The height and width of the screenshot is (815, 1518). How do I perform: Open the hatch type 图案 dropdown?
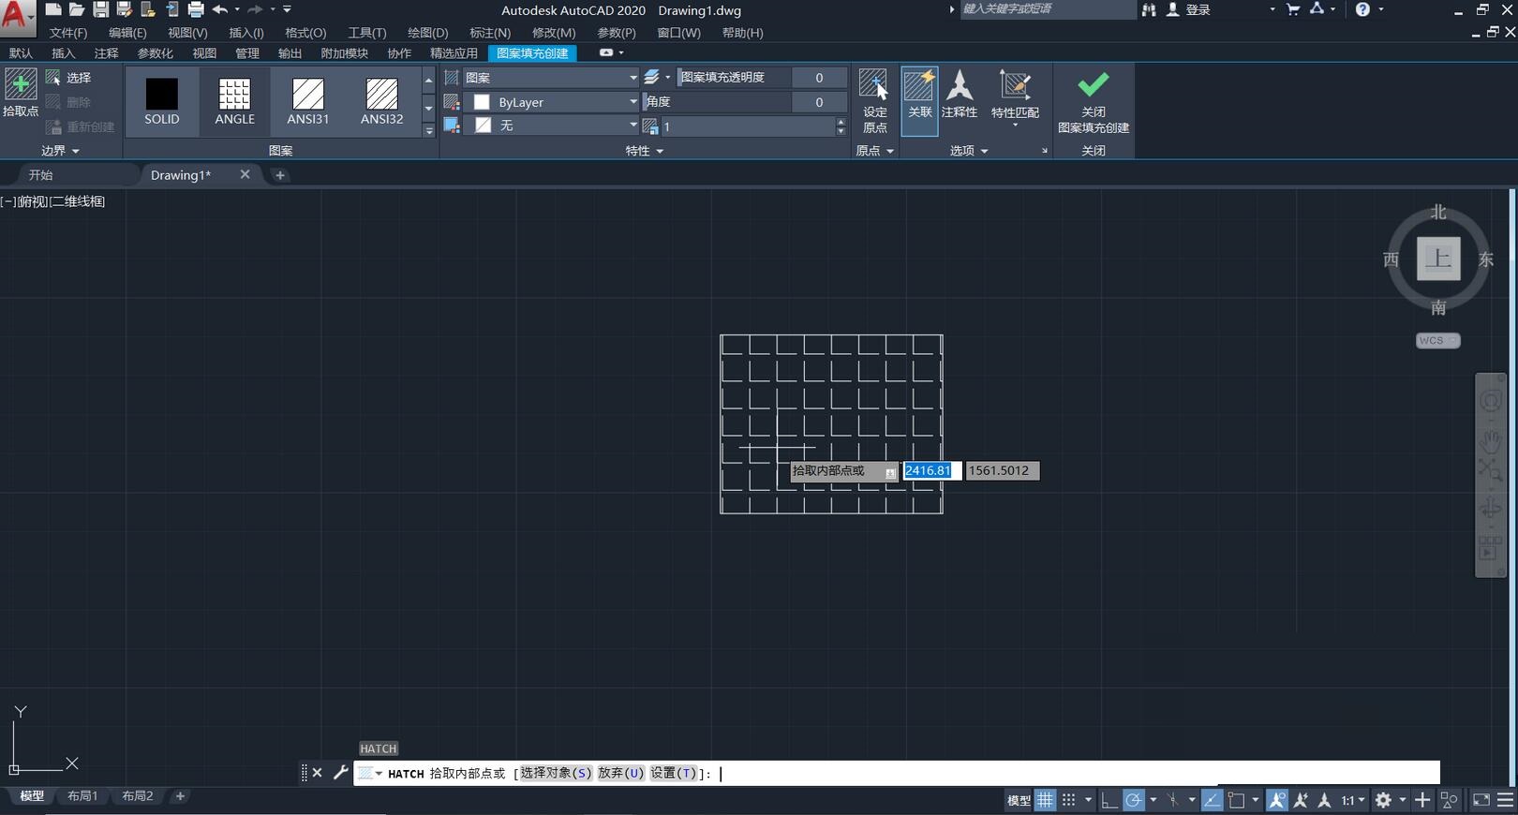(551, 78)
